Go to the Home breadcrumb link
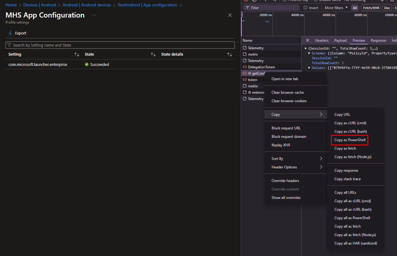 (11, 5)
